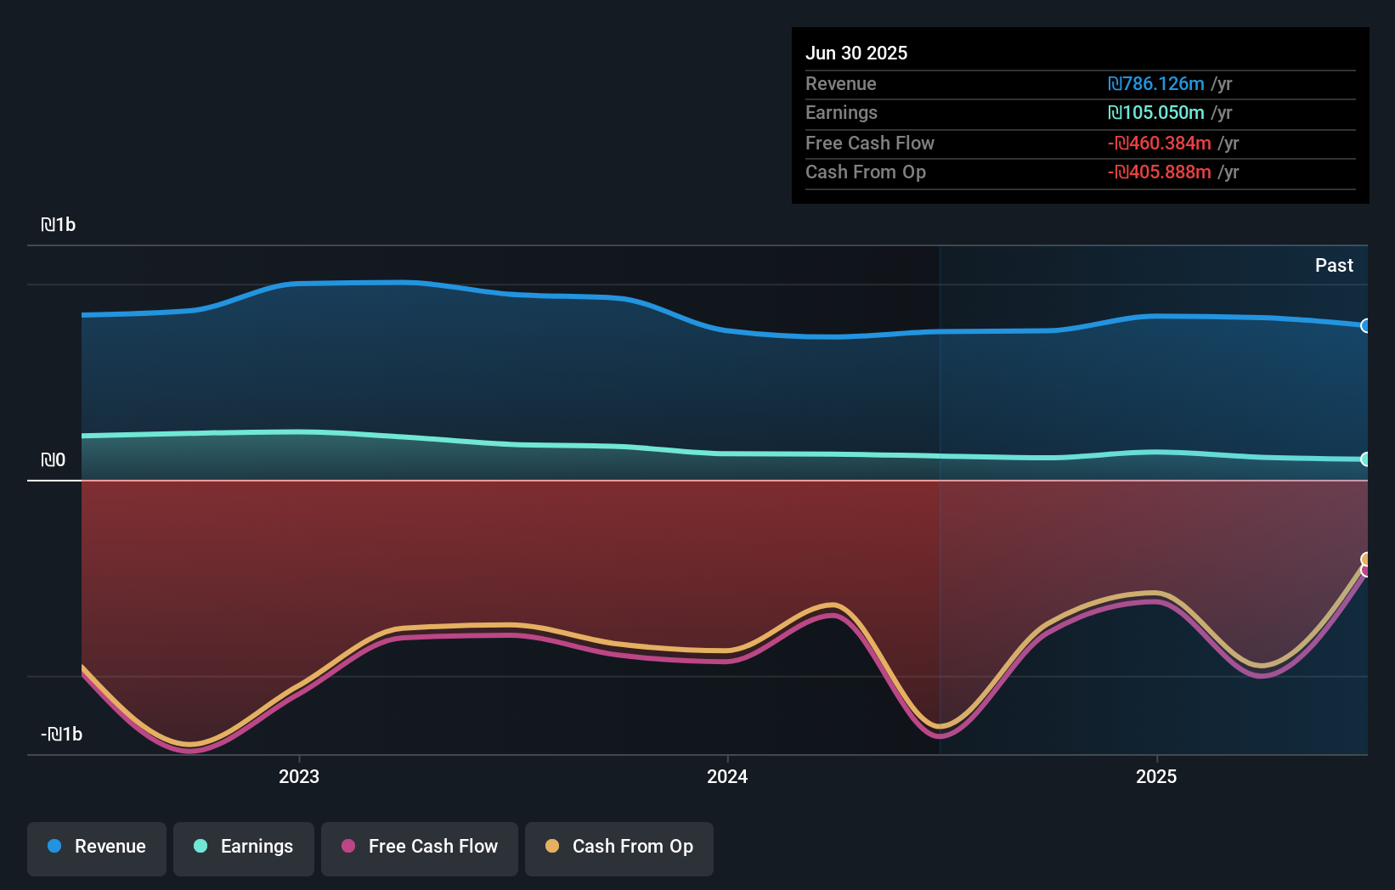Viewport: 1395px width, 890px height.
Task: Click the 2024 x-axis label
Action: 727,776
